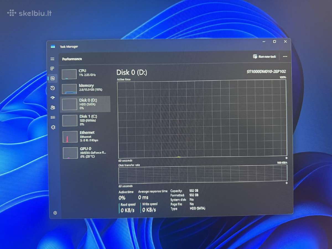Select the Memory performance item
This screenshot has width=332, height=249.
tap(84, 89)
